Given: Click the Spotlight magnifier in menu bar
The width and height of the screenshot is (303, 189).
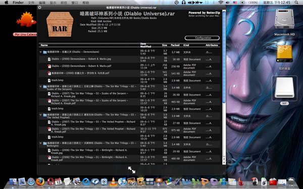Looking at the screenshot, I should pos(296,3).
